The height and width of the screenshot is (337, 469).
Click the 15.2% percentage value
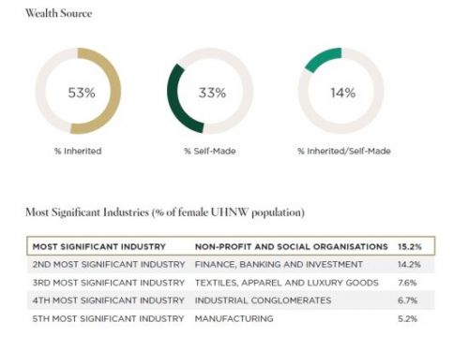pos(410,246)
